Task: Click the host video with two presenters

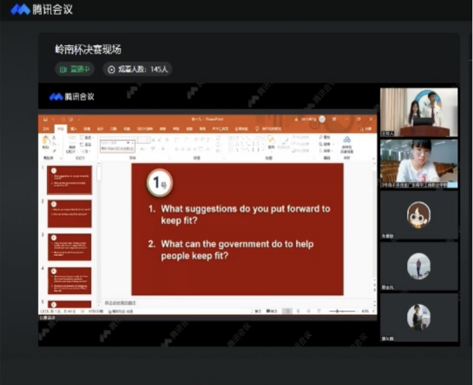Action: coord(418,112)
